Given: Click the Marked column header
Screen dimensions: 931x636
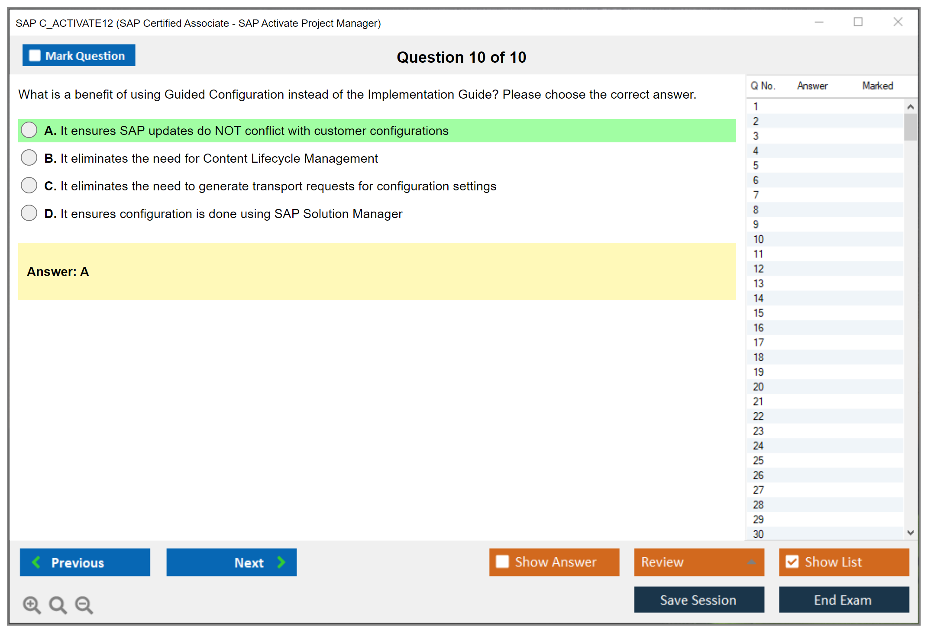Looking at the screenshot, I should pos(877,86).
